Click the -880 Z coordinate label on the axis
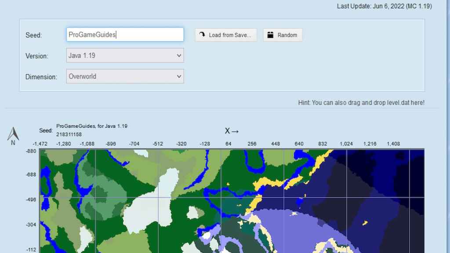Image resolution: width=450 pixels, height=253 pixels. [30, 151]
